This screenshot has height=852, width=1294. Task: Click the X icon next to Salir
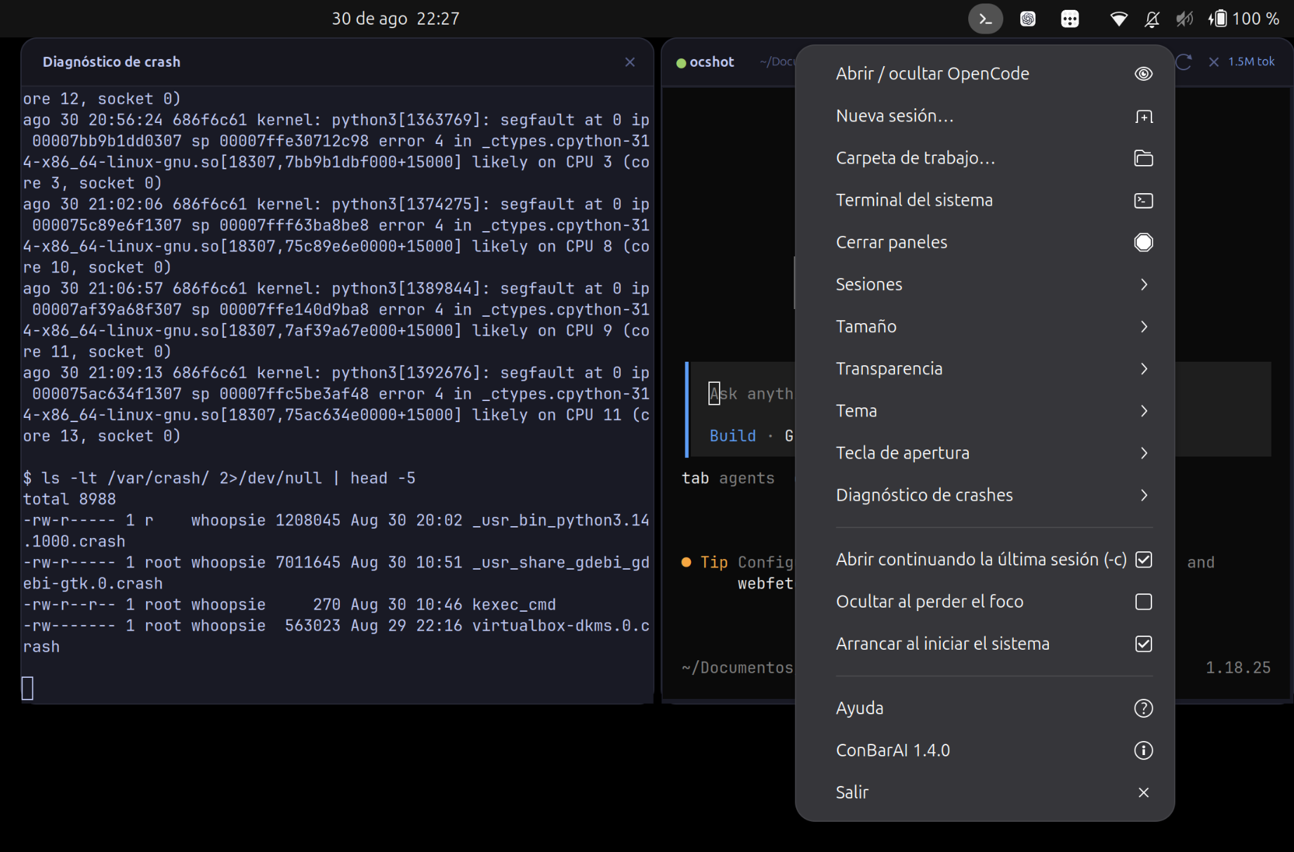(1144, 793)
